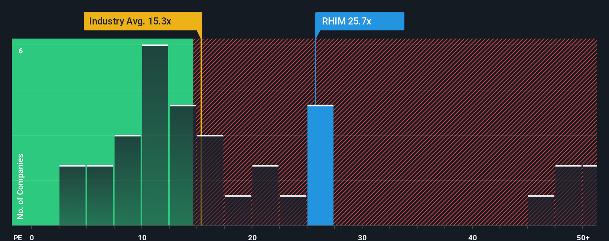
Task: Click the x-axis value 30
Action: (362, 237)
